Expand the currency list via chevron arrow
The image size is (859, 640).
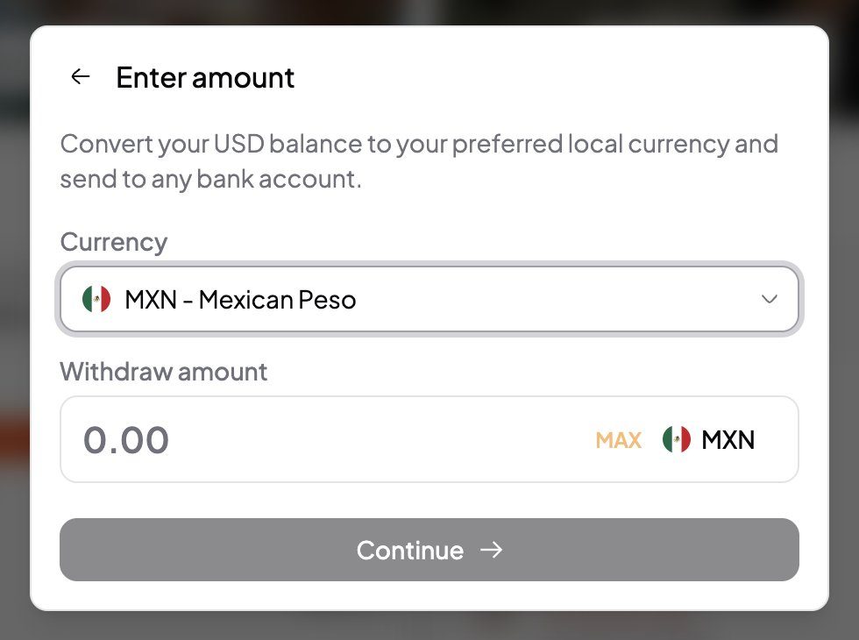point(770,299)
